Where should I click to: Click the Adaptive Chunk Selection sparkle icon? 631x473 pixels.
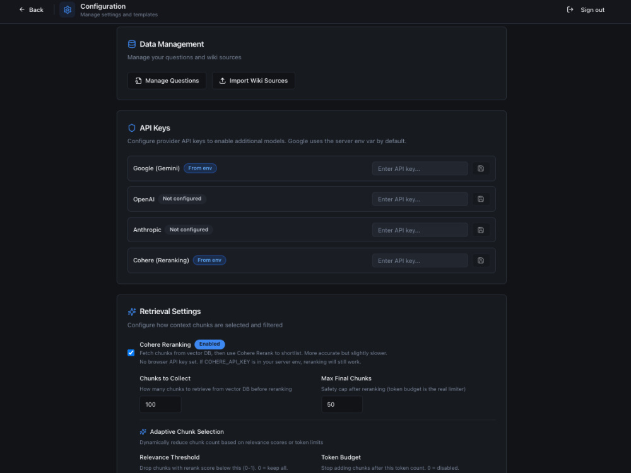click(143, 431)
